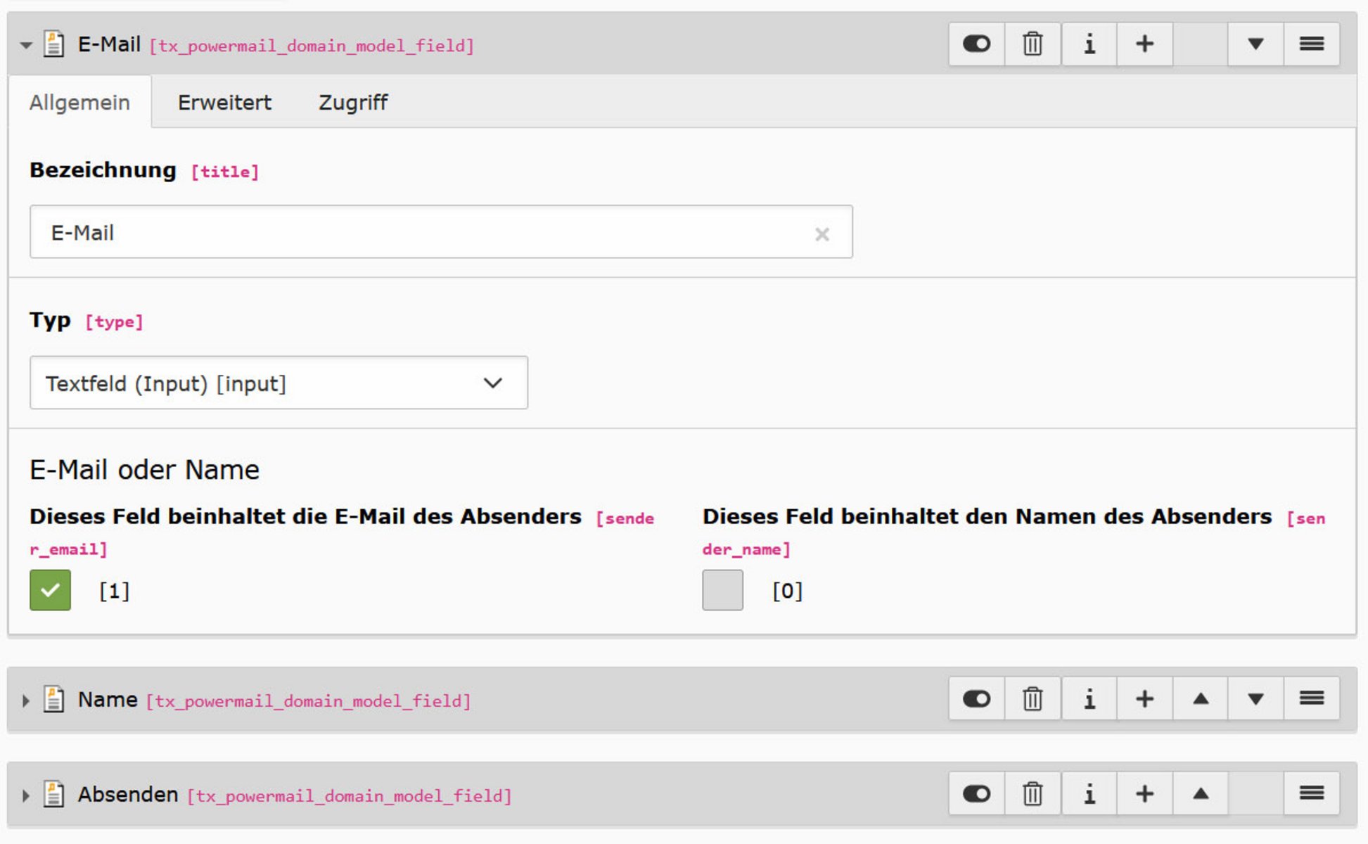This screenshot has height=844, width=1368.
Task: Delete the E-Mail field record
Action: (1033, 44)
